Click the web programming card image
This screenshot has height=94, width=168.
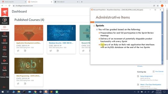pyautogui.click(x=29, y=66)
